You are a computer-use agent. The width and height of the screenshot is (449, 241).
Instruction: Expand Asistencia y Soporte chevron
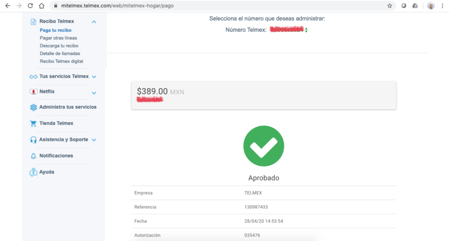point(94,140)
